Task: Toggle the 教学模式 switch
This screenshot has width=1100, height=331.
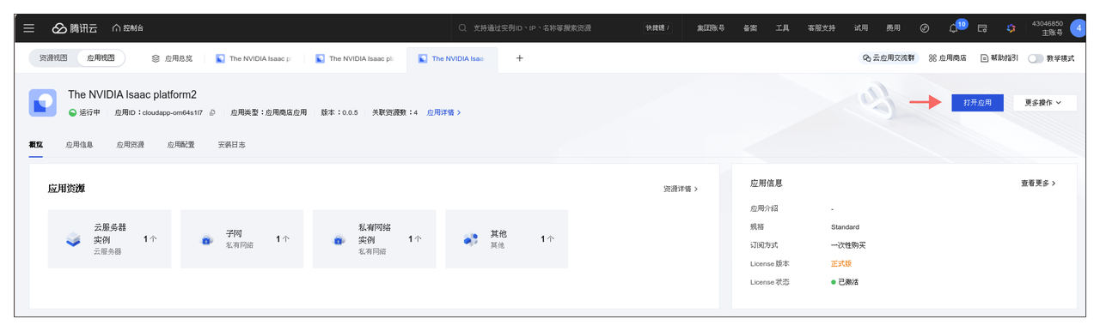Action: point(1036,58)
